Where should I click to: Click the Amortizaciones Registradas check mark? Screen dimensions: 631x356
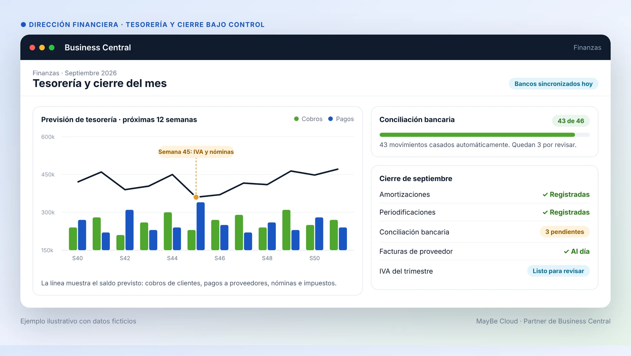click(545, 195)
